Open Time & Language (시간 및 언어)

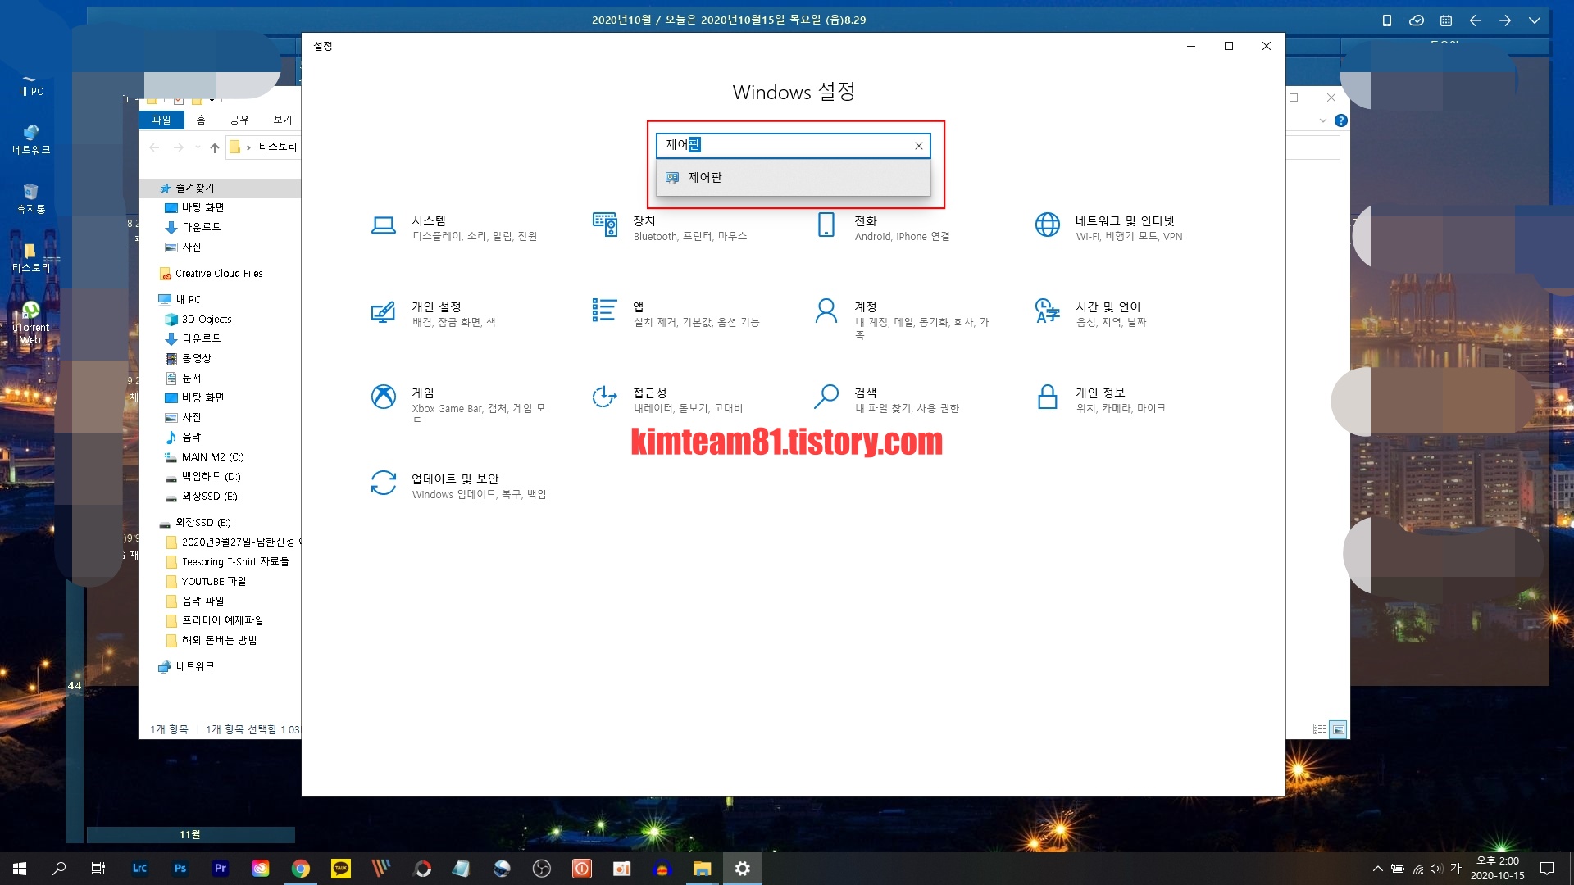[x=1108, y=306]
